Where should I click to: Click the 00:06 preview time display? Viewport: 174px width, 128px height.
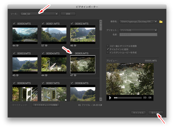147,97
